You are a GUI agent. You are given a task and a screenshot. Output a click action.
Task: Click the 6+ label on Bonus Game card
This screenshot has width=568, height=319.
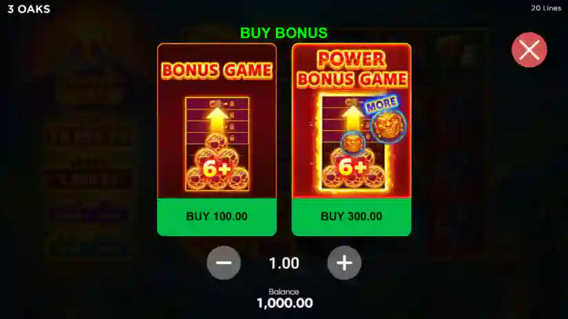tap(216, 168)
